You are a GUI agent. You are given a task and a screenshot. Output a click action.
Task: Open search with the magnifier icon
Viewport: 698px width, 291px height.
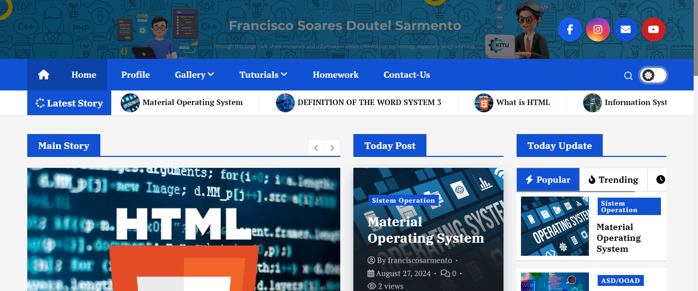(x=628, y=76)
